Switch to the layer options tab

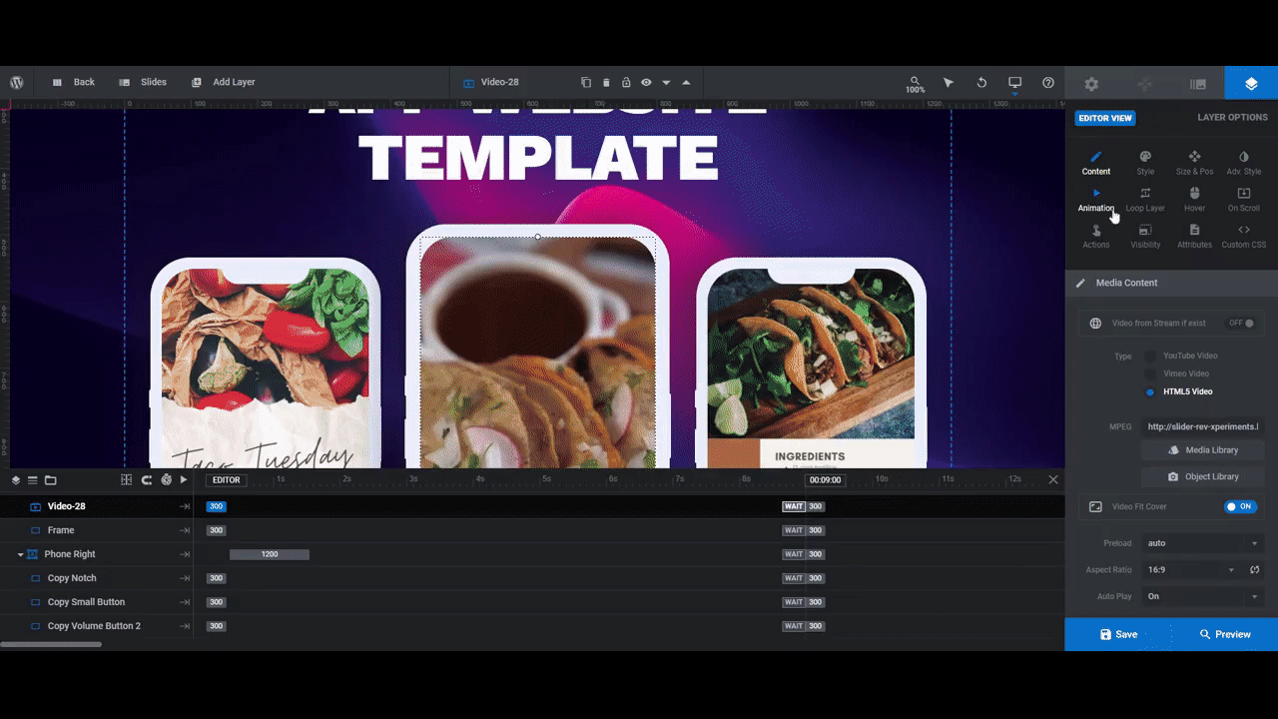click(1251, 85)
